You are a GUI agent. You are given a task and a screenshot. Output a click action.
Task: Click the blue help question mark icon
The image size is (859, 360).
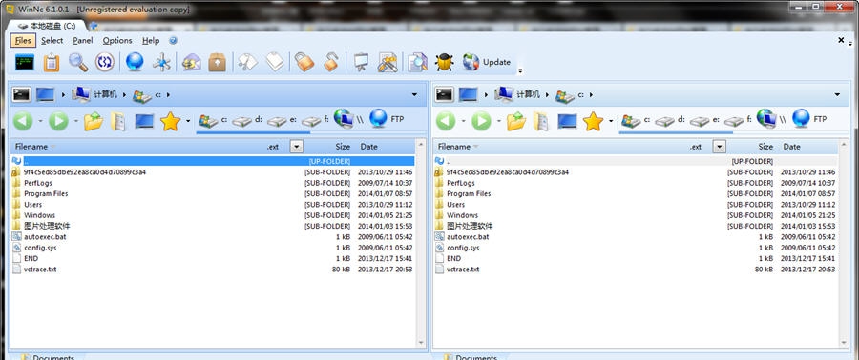click(173, 40)
